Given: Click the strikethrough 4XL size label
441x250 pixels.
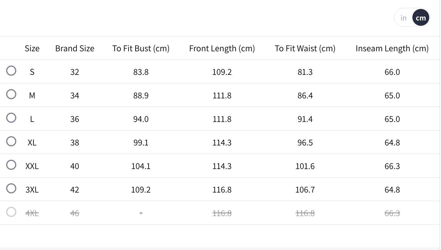Looking at the screenshot, I should point(32,213).
